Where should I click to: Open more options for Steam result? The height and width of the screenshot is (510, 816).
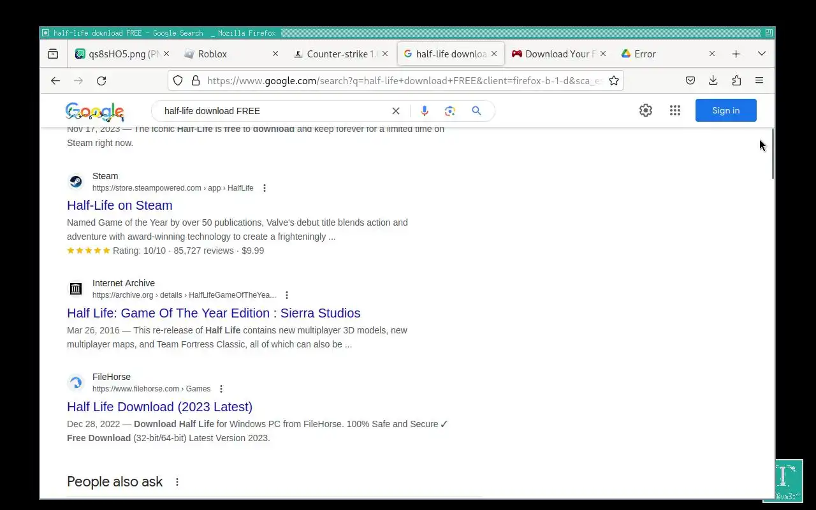click(x=265, y=188)
